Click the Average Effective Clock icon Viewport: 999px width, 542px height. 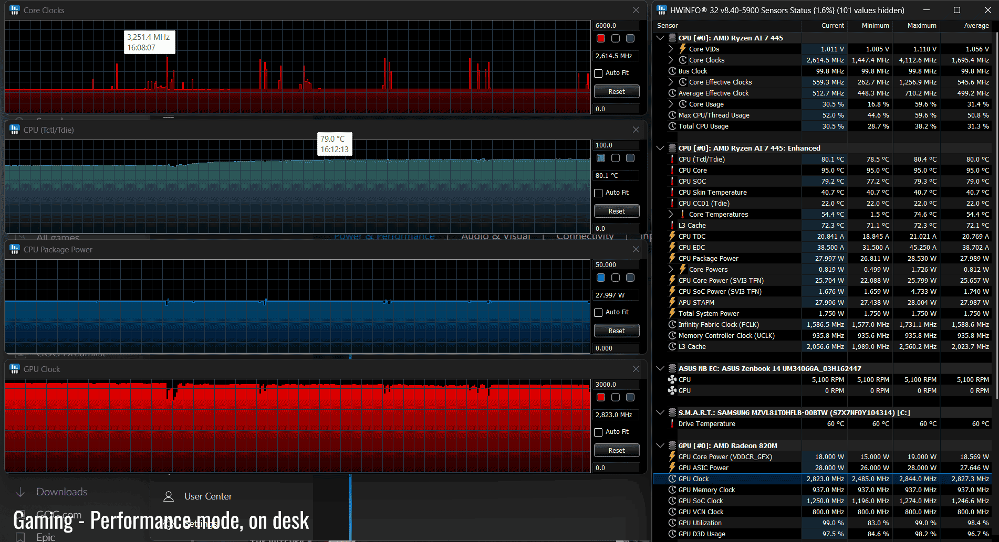[672, 93]
